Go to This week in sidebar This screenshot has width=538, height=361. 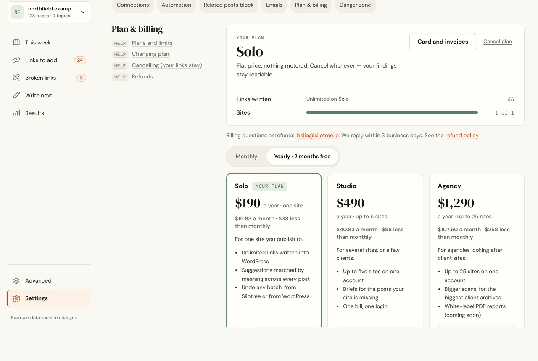coord(49,42)
